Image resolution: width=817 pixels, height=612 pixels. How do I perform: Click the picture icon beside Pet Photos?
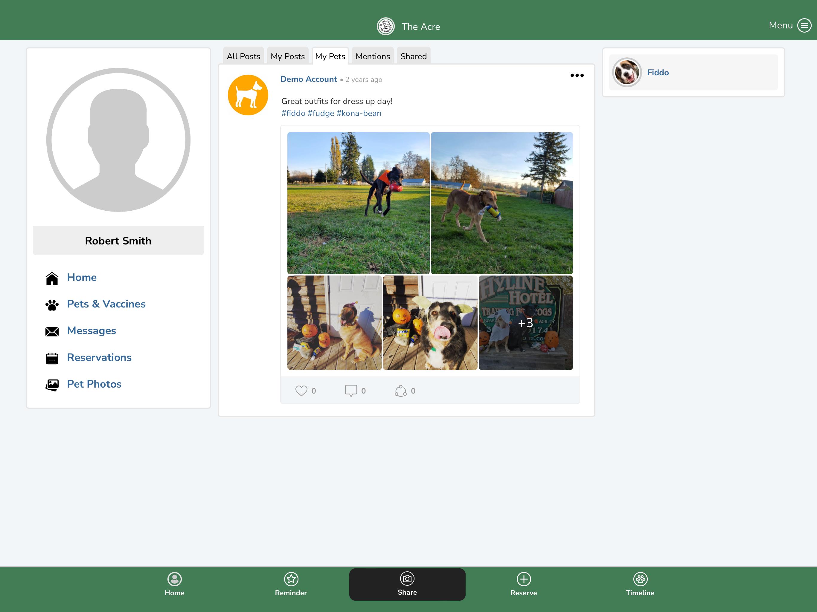tap(52, 385)
